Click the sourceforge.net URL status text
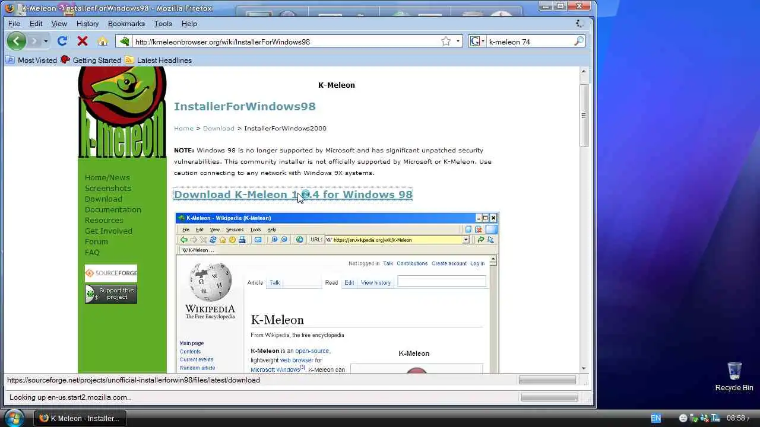 tap(134, 380)
